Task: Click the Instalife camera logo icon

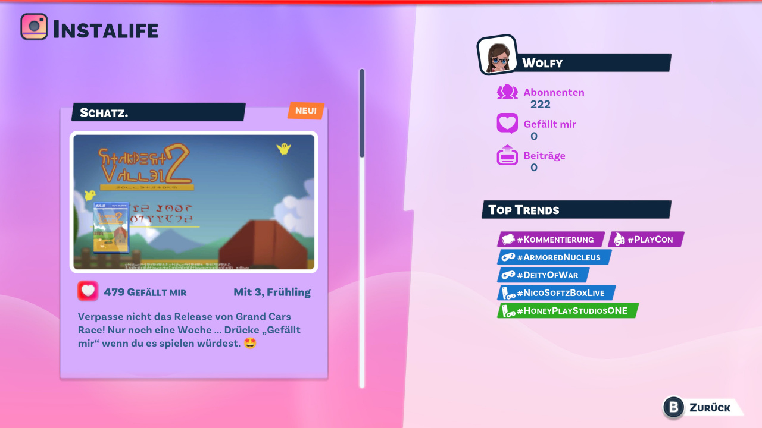Action: 34,27
